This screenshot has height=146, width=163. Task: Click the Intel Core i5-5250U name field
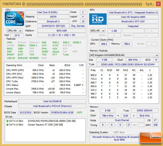47,12
